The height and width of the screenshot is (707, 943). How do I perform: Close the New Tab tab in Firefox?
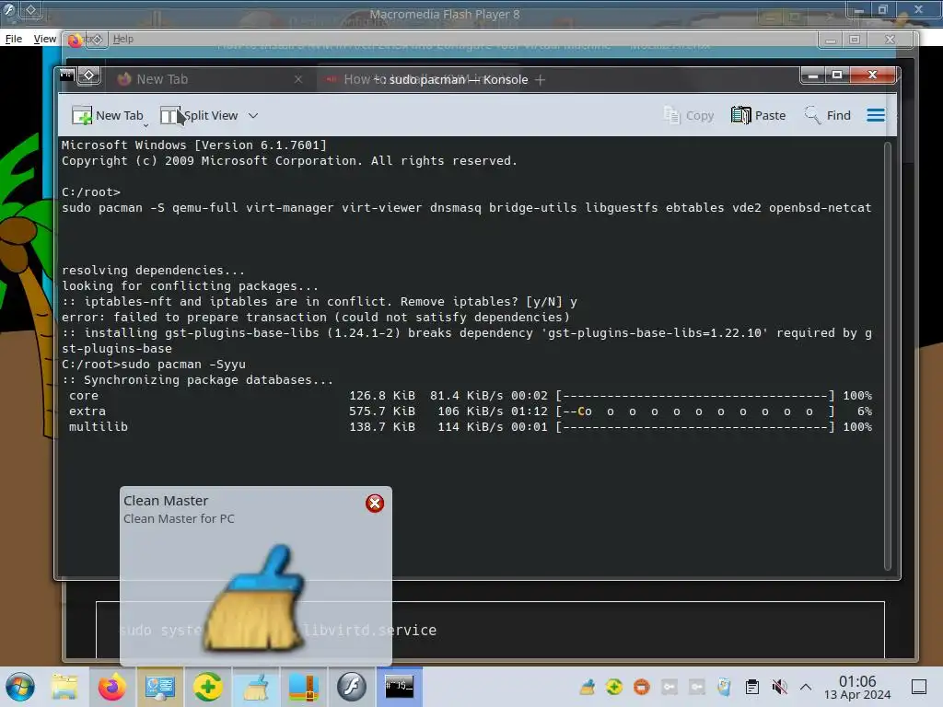click(x=298, y=79)
